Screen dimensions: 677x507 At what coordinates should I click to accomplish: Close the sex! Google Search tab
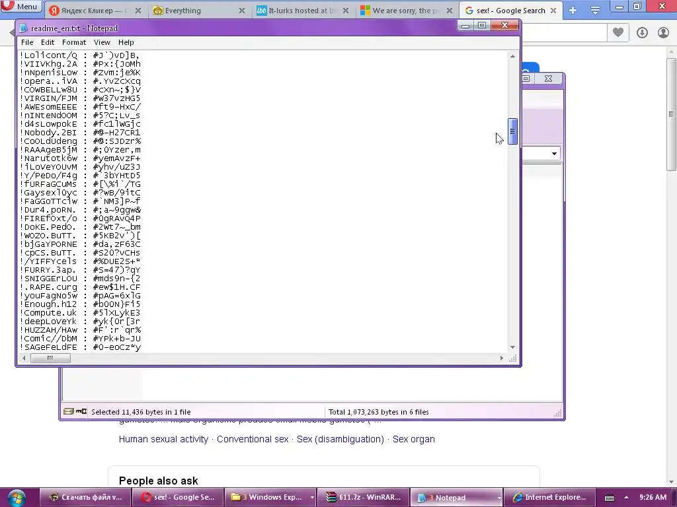pos(553,11)
